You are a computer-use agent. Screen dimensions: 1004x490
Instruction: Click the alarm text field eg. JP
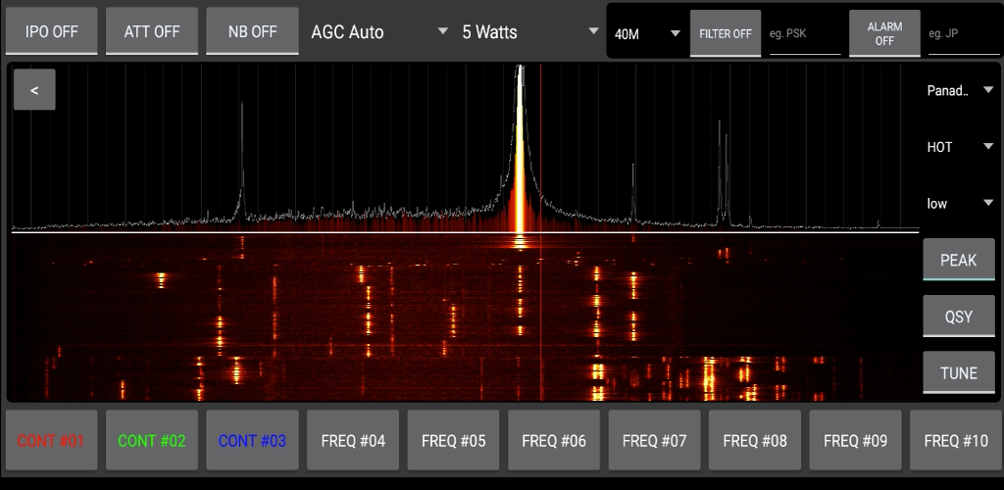pyautogui.click(x=961, y=34)
